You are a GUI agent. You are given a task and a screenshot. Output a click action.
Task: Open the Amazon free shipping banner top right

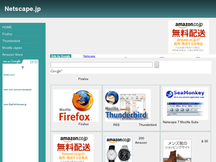pyautogui.click(x=189, y=37)
